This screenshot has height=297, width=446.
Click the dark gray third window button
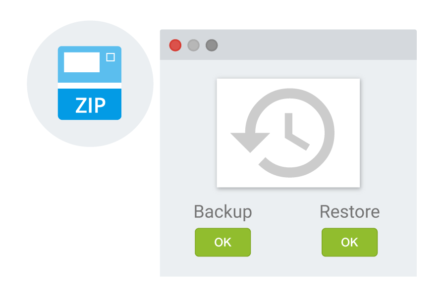pyautogui.click(x=212, y=45)
